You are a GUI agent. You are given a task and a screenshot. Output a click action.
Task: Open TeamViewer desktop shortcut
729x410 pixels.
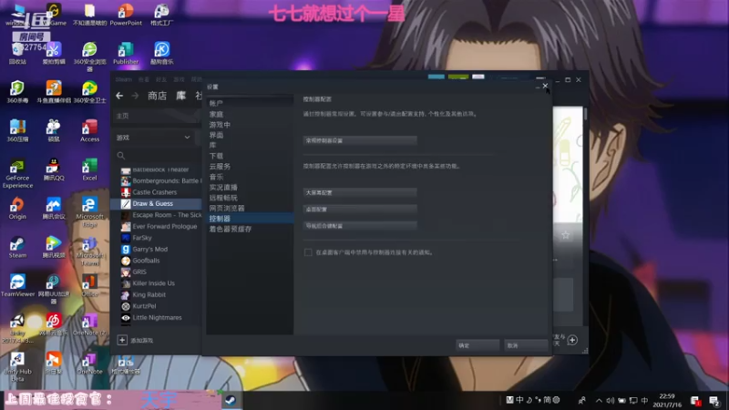[x=17, y=286]
